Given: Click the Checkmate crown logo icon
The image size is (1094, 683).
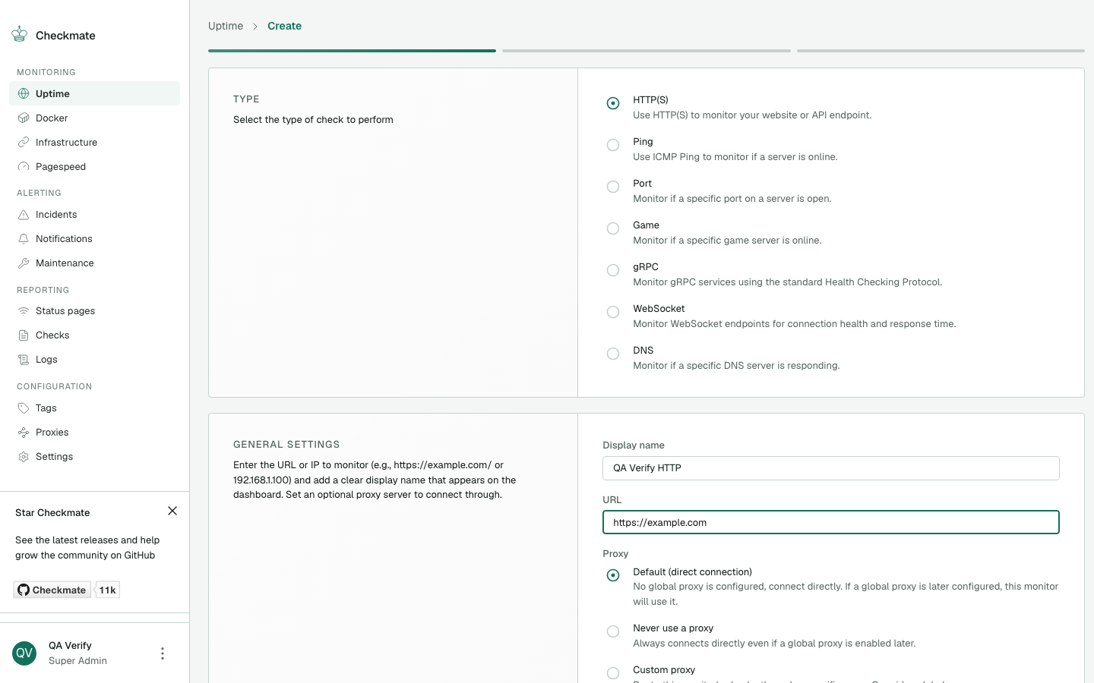Looking at the screenshot, I should [20, 34].
